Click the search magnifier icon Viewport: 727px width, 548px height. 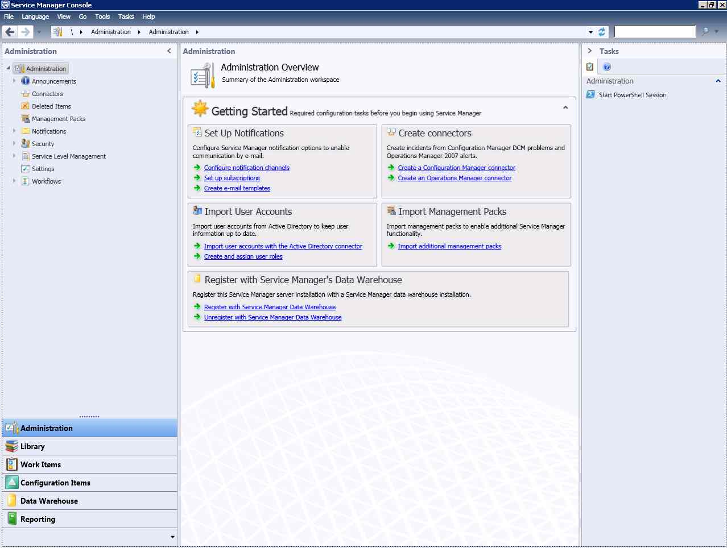coord(705,32)
